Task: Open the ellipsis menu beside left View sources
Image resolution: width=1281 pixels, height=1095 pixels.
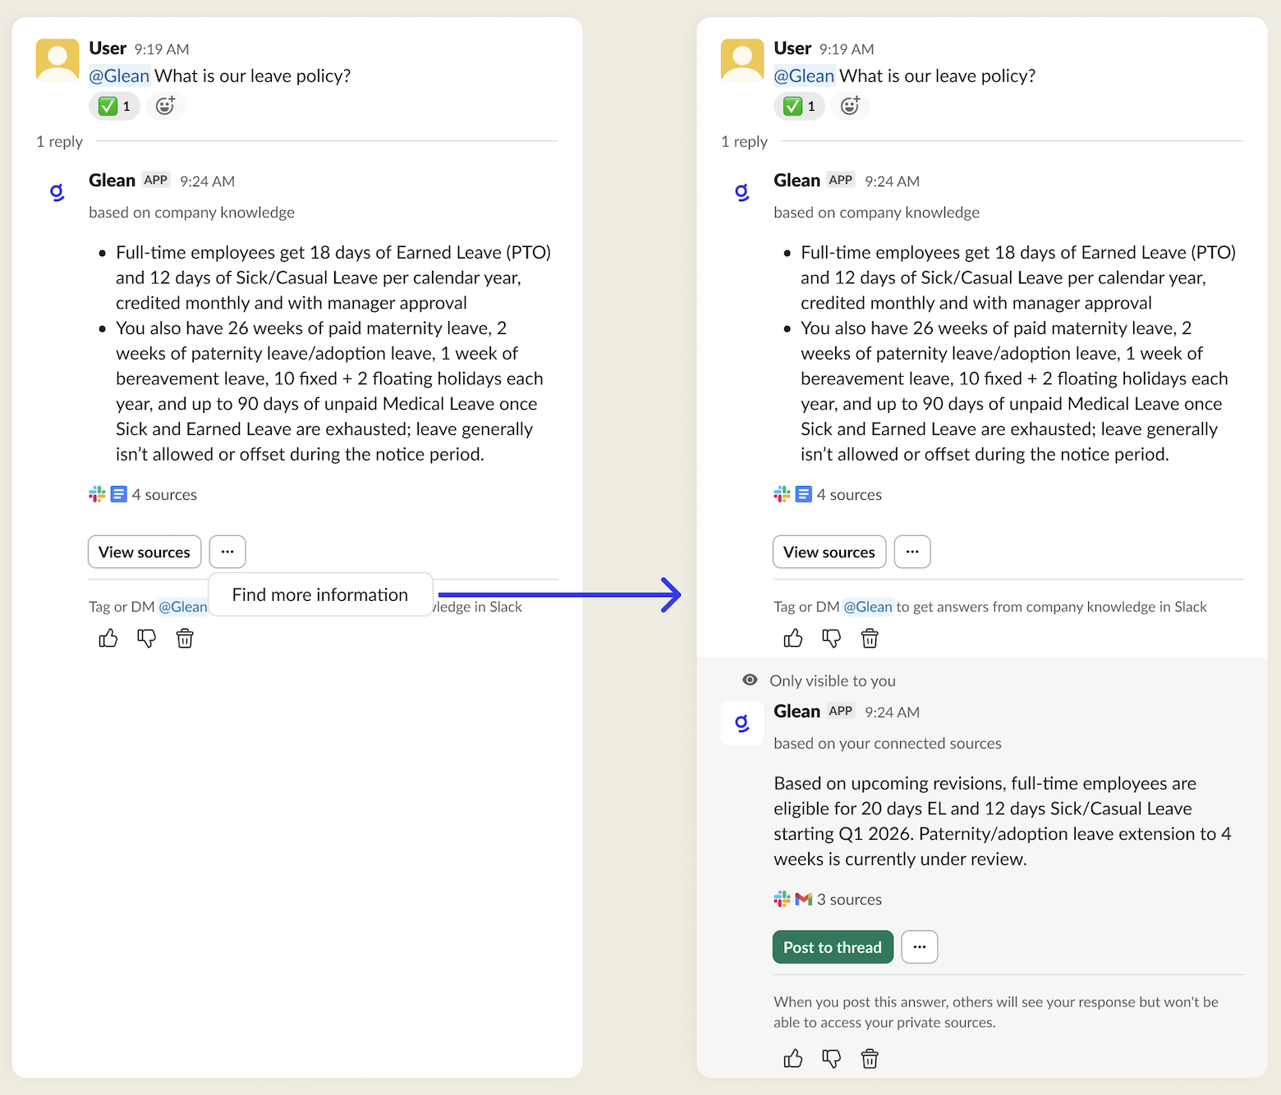Action: (x=227, y=552)
